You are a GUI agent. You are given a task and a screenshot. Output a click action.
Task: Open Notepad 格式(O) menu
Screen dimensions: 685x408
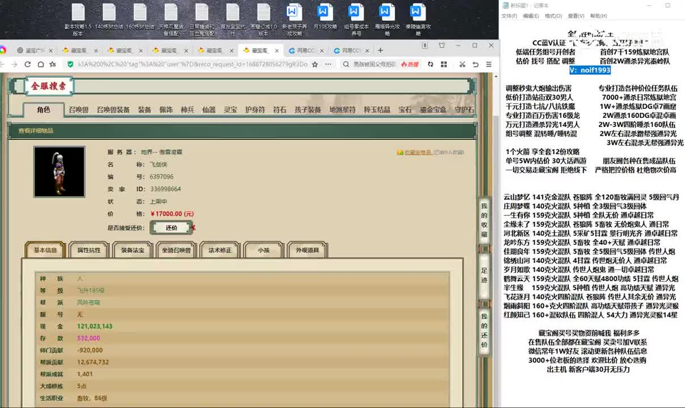click(553, 16)
